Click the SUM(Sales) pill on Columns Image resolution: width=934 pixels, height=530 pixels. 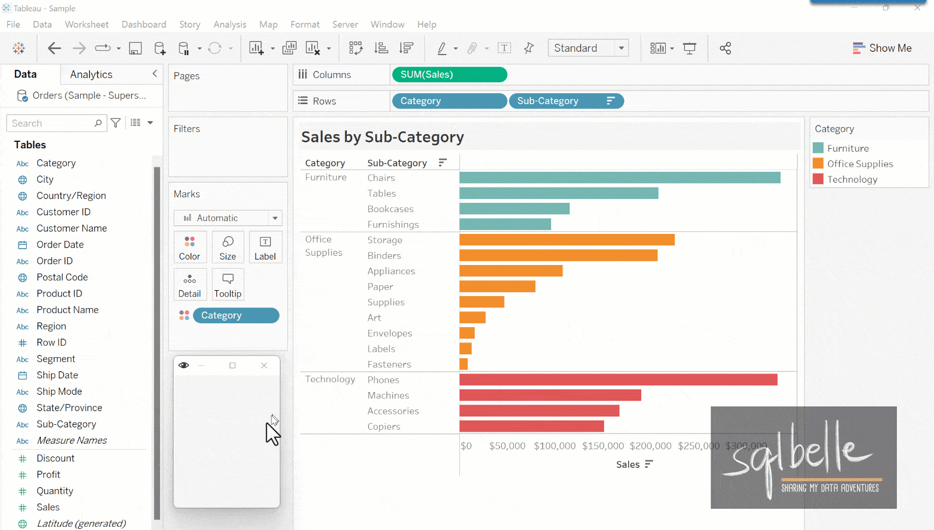point(450,75)
